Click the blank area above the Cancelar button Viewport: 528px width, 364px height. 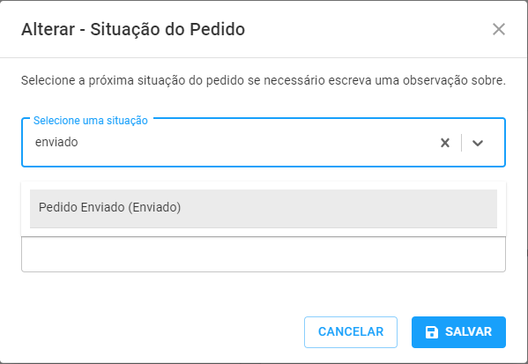pyautogui.click(x=351, y=294)
